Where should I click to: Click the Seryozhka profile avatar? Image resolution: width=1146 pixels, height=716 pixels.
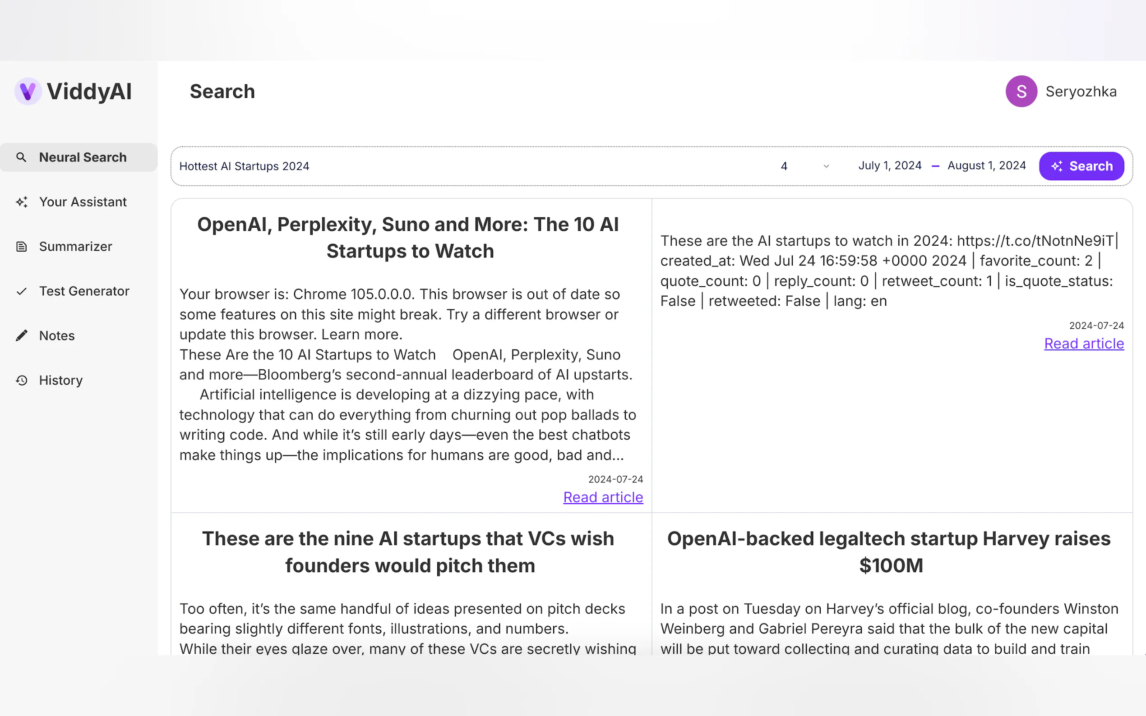1021,92
